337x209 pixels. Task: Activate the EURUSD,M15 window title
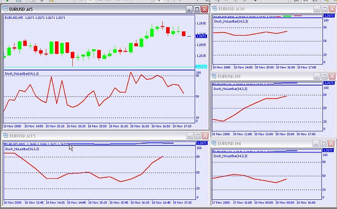pyautogui.click(x=23, y=136)
